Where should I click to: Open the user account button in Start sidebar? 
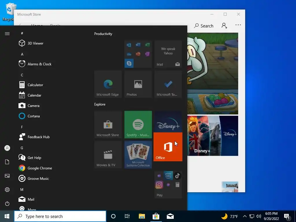(x=7, y=148)
